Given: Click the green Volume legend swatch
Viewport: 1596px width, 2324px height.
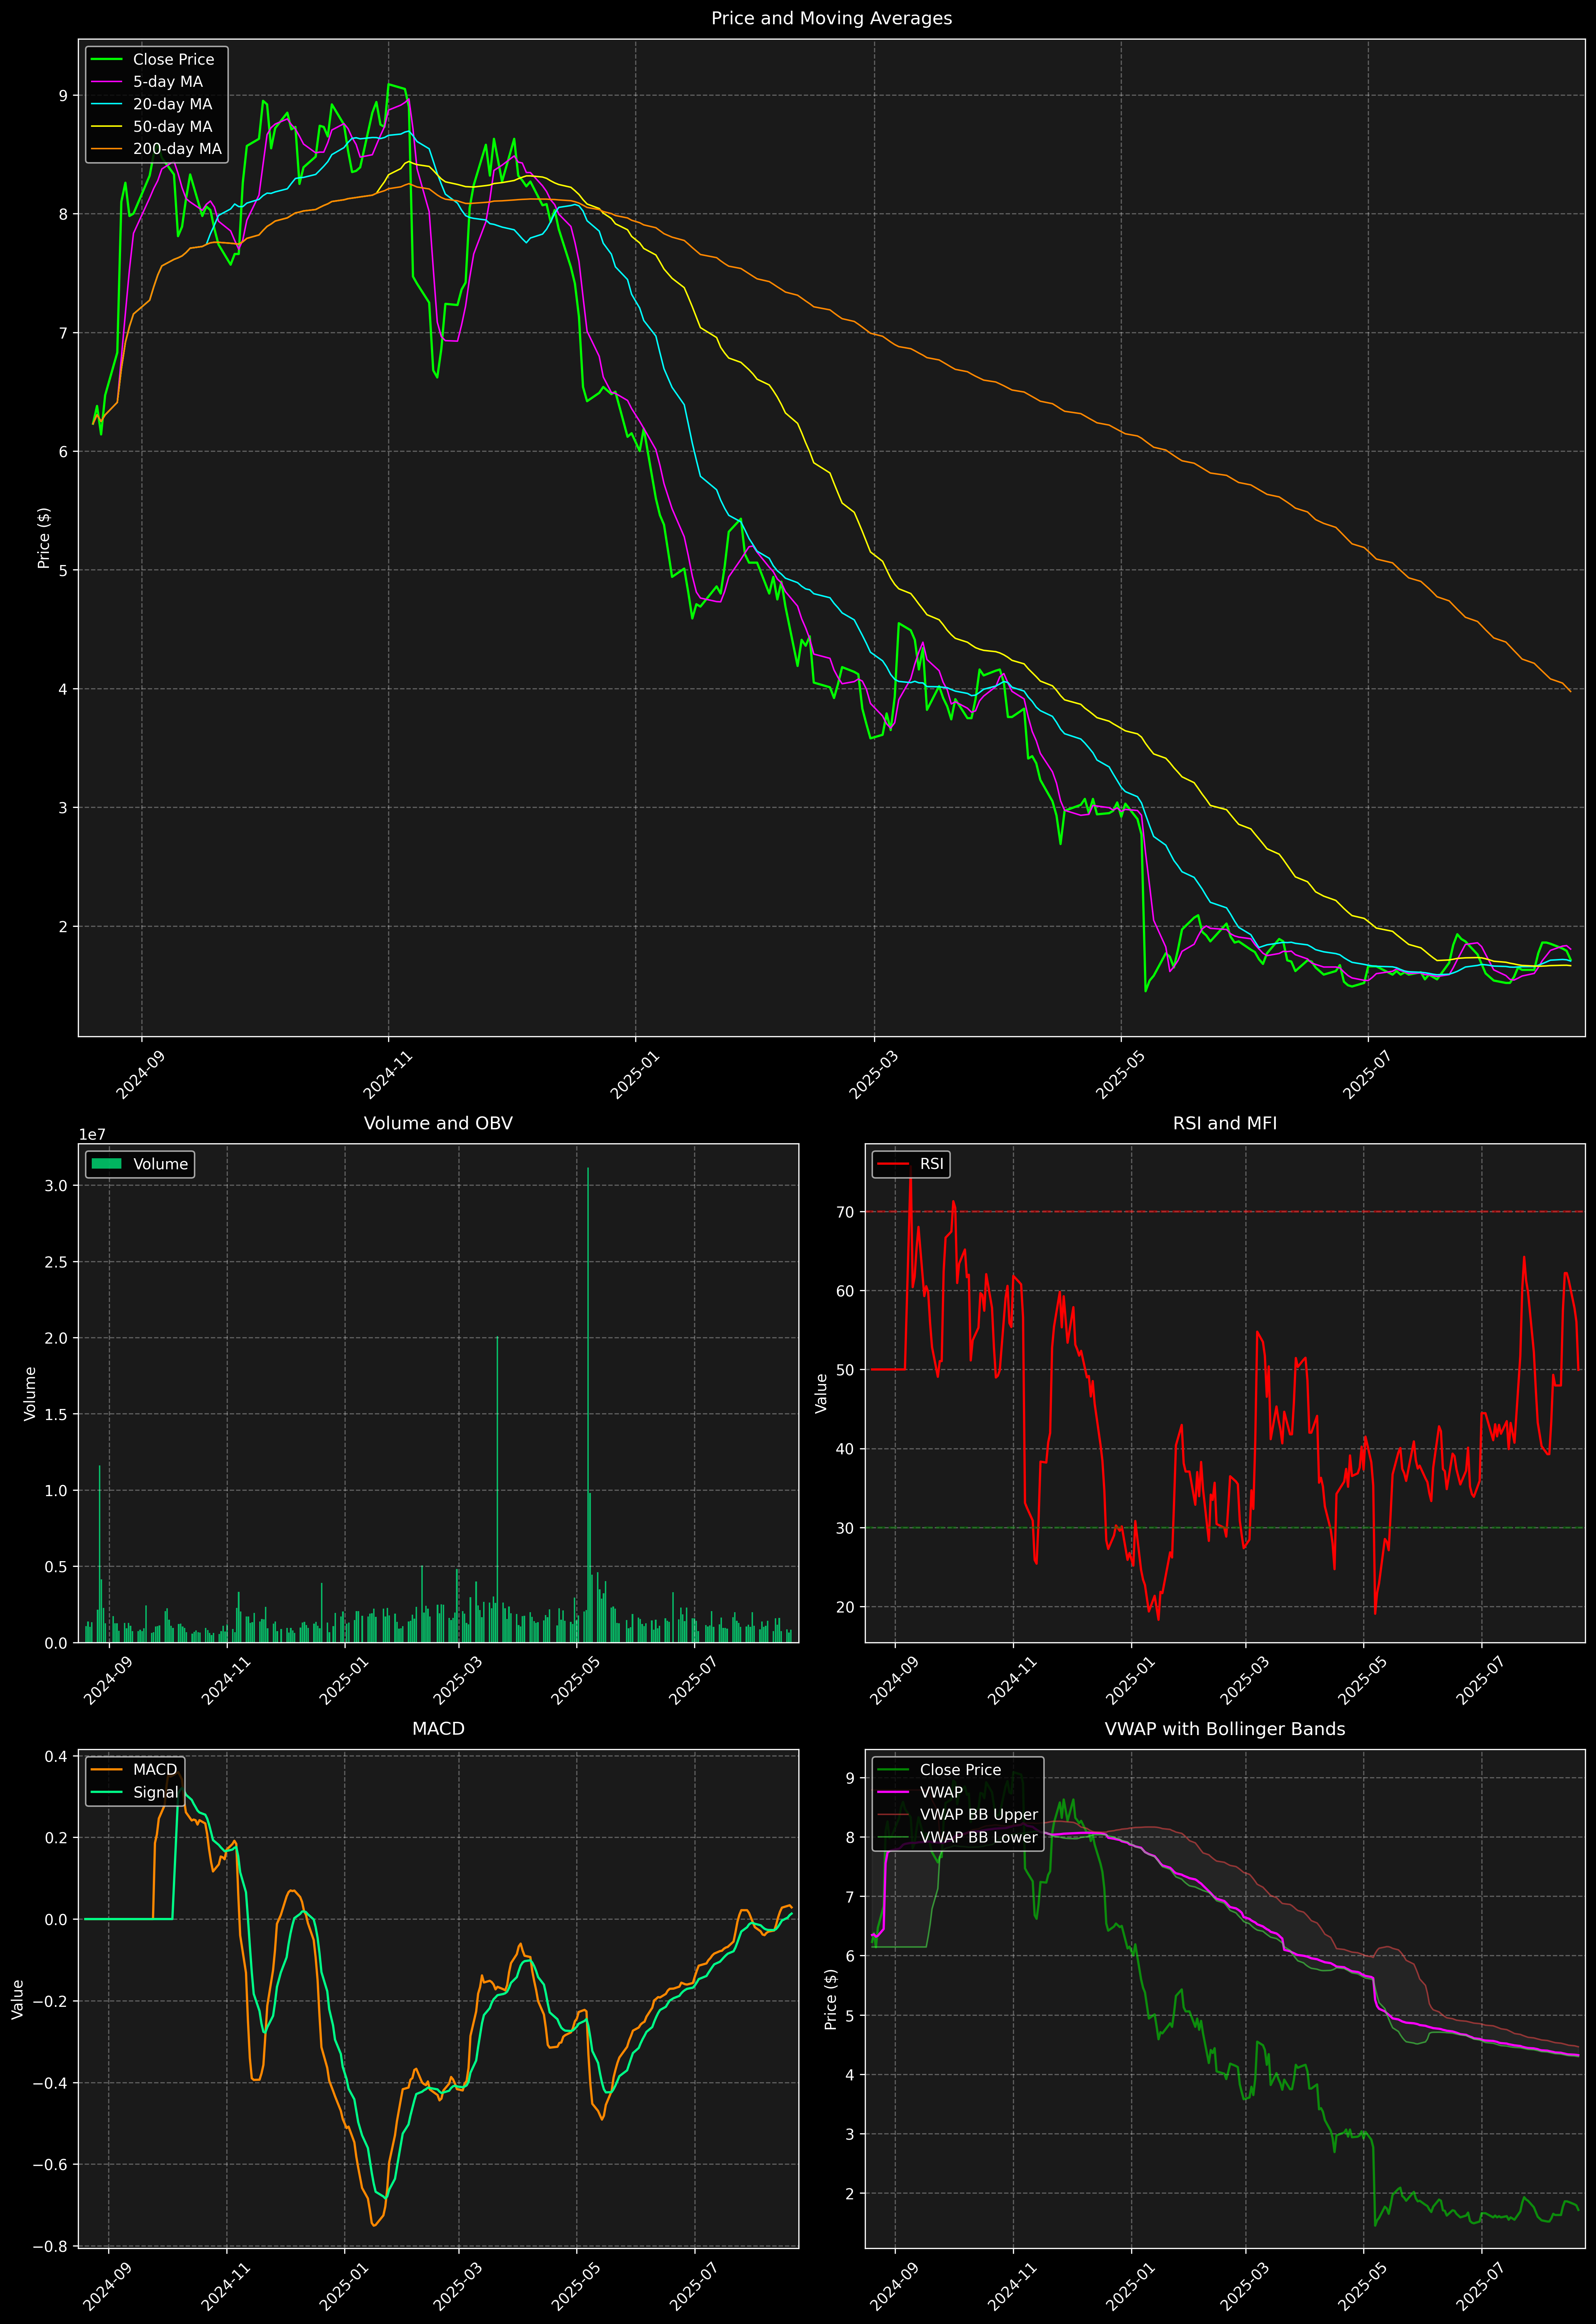Looking at the screenshot, I should pyautogui.click(x=106, y=1164).
